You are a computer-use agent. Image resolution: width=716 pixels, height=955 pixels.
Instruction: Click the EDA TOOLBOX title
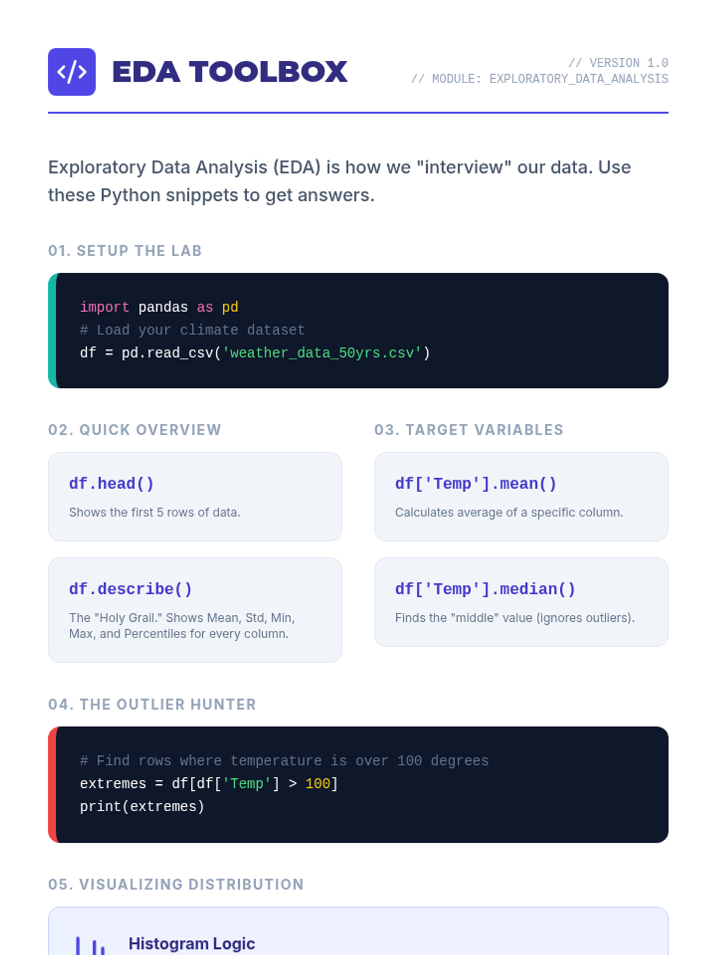click(x=230, y=72)
